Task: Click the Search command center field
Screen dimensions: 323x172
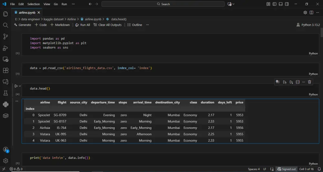Action: point(163,4)
